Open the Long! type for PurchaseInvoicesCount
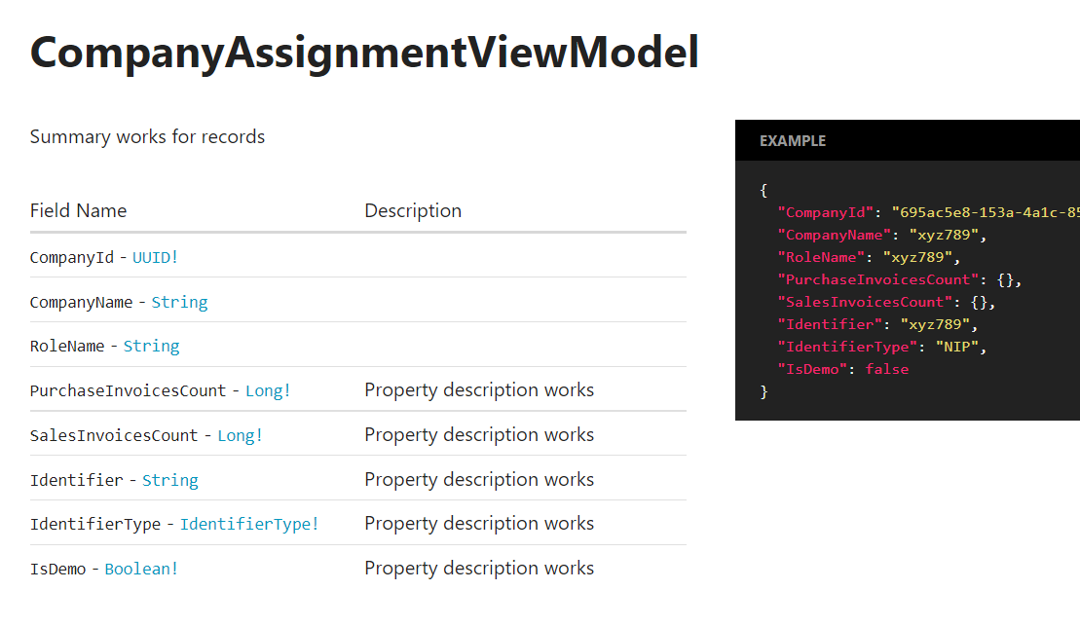The image size is (1080, 627). pyautogui.click(x=267, y=390)
